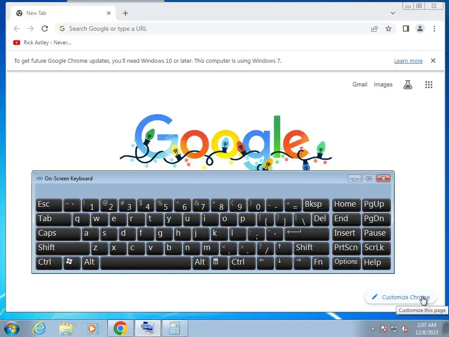Viewport: 449px width, 337px height.
Task: Go back in Chrome
Action: pyautogui.click(x=17, y=29)
